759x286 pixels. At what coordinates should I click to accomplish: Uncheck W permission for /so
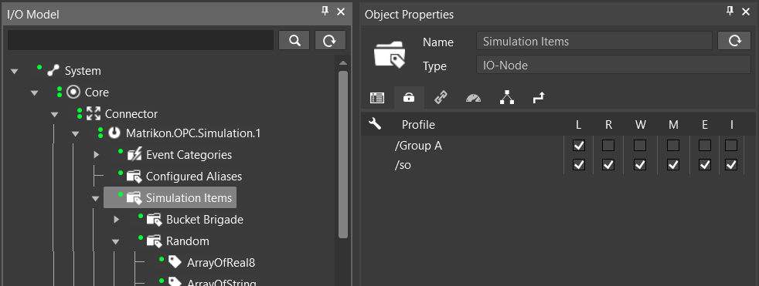(640, 165)
